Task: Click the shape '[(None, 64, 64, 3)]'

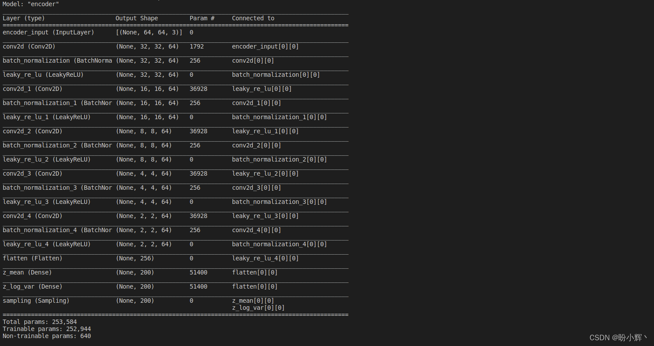Action: 149,32
